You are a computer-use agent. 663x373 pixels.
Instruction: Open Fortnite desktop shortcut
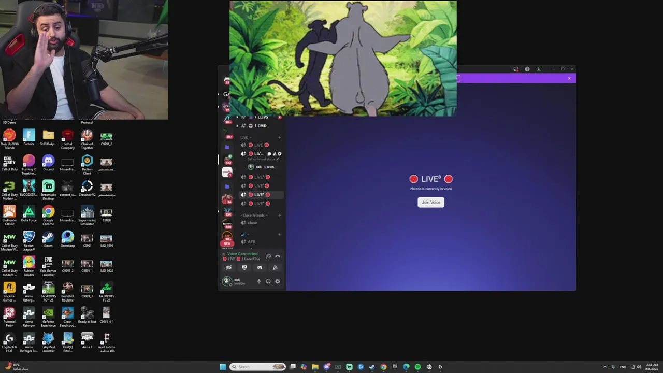(29, 137)
